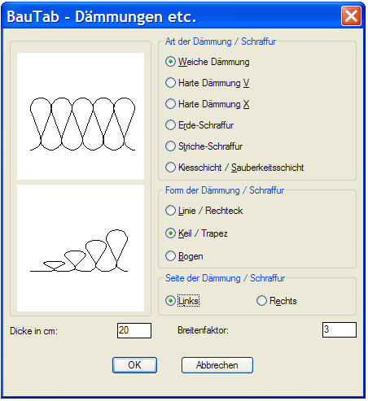Confirm the dialog with OK
Viewport: 368px width, 401px height.
tap(134, 365)
